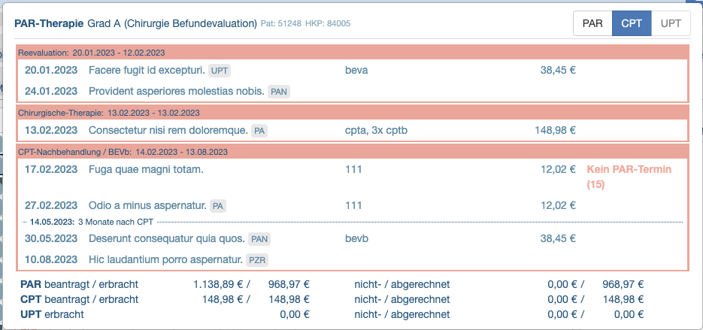
Task: Click the 148,98 € amount in therapy row
Action: click(555, 131)
